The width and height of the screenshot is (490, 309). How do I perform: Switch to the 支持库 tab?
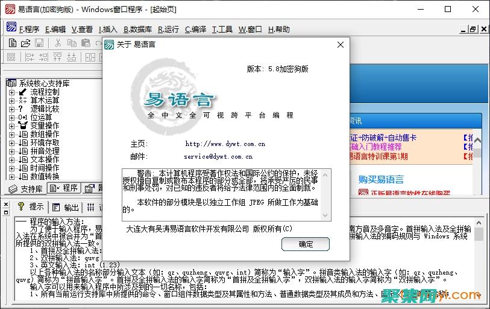pyautogui.click(x=26, y=189)
